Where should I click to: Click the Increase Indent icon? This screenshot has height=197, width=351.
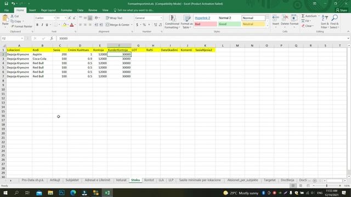pos(101,25)
